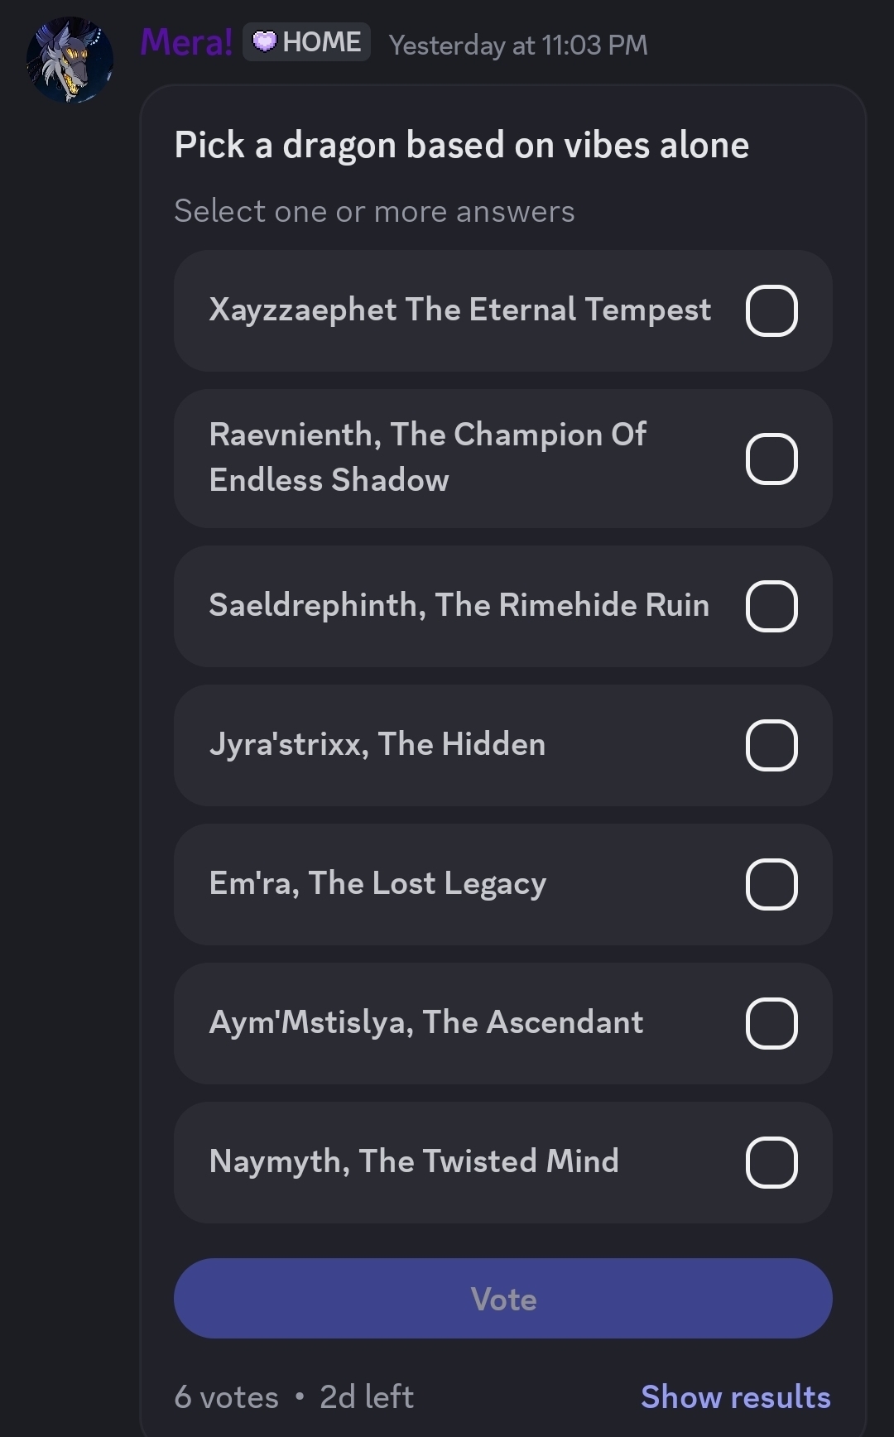The image size is (894, 1437).
Task: Click the 6 votes count
Action: point(226,1397)
